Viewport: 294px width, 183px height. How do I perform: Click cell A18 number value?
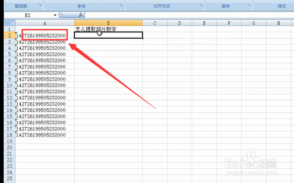(44, 135)
